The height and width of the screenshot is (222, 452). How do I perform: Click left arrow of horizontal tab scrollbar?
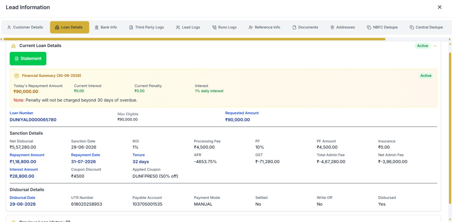click(x=1, y=39)
